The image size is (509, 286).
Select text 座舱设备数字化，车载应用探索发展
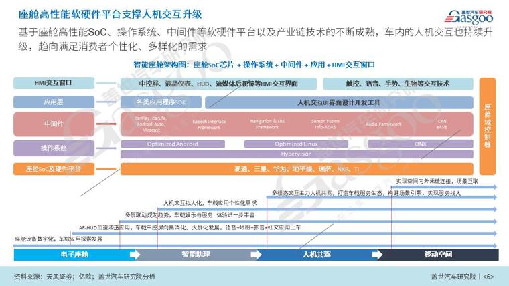coord(58,239)
